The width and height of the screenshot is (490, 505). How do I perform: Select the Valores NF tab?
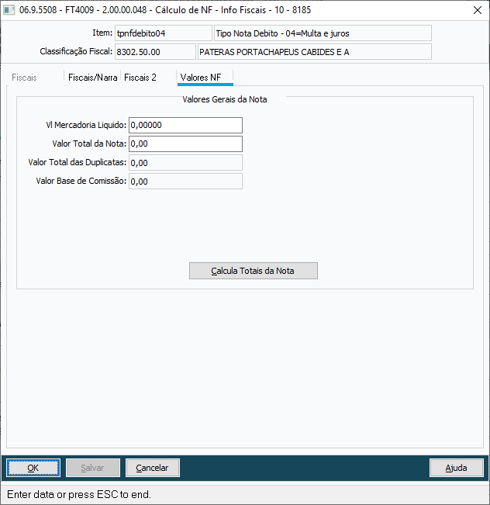point(205,78)
